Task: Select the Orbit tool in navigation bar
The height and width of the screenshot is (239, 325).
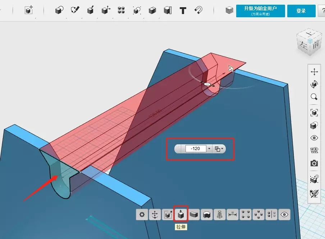Action: point(314,84)
